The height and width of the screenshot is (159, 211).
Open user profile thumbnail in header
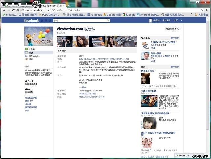(150, 20)
